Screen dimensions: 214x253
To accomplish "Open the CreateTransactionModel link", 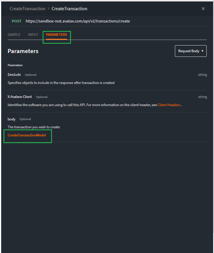I will pos(27,135).
